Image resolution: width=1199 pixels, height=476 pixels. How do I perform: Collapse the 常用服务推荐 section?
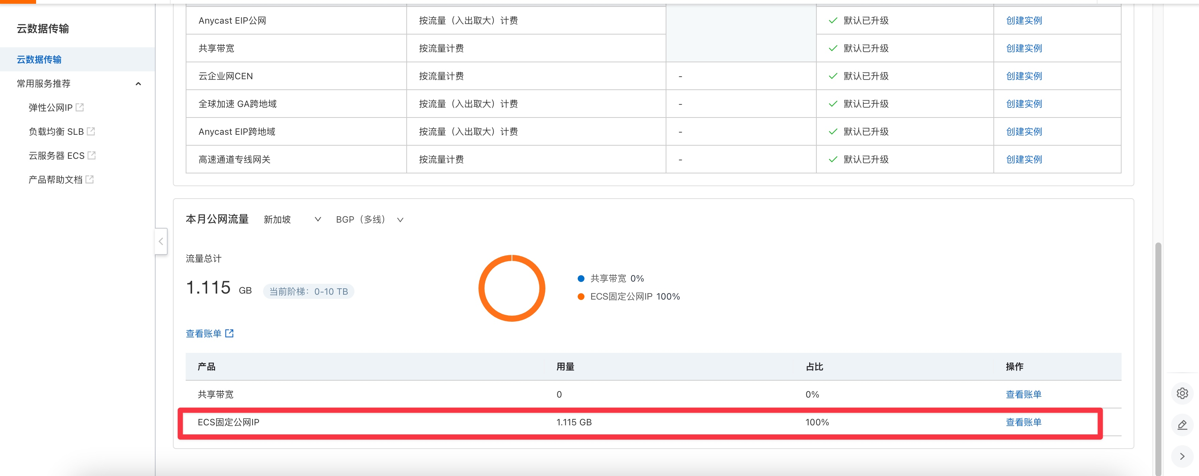[138, 84]
